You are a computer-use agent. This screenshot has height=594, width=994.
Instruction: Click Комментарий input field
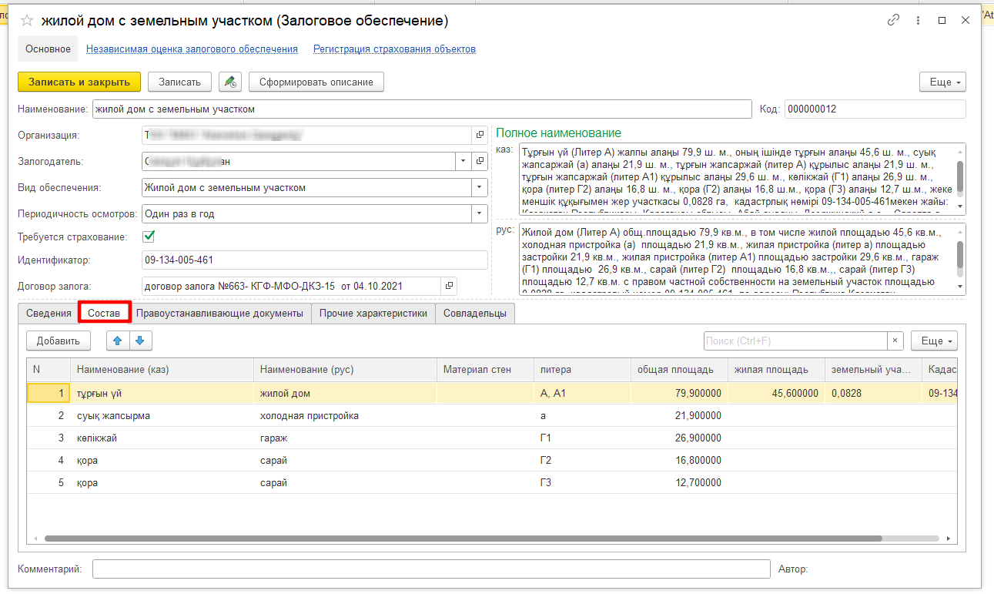click(431, 569)
